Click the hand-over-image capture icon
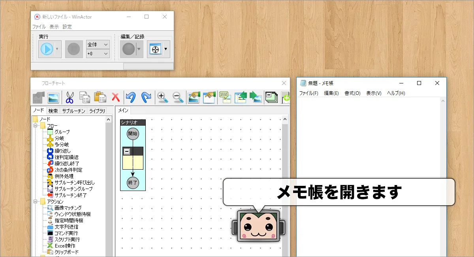The width and height of the screenshot is (474, 257). (x=194, y=97)
